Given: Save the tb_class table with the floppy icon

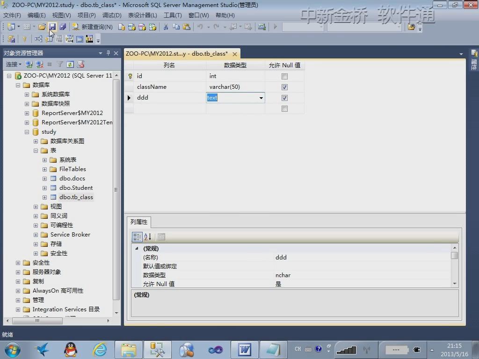Looking at the screenshot, I should (x=52, y=27).
